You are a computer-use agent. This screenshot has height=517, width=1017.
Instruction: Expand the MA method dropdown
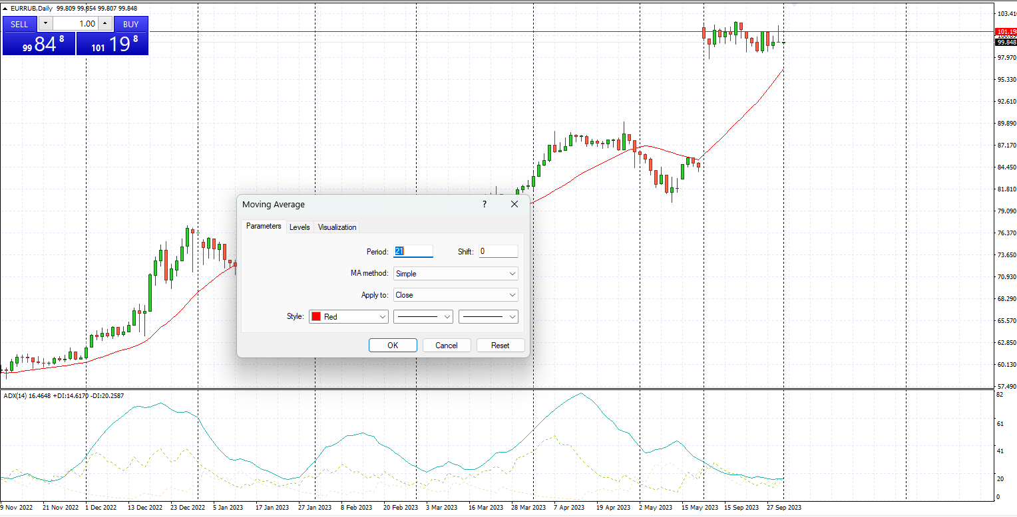click(455, 273)
